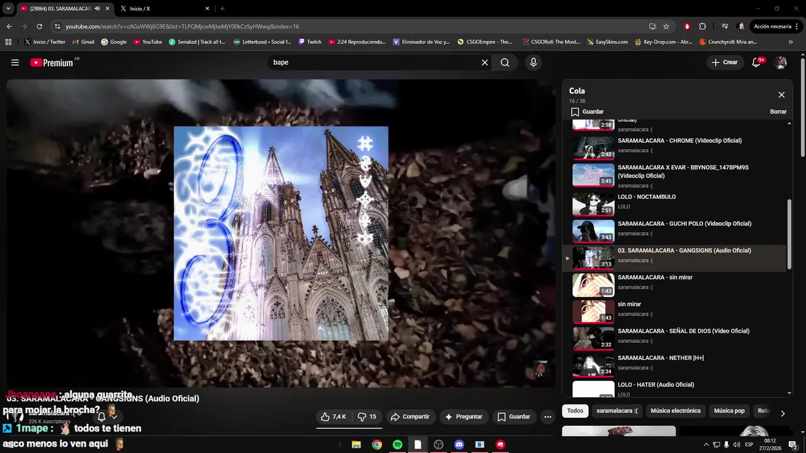This screenshot has height=453, width=806.
Task: Select the current GANGSIGNS queue item
Action: click(x=674, y=258)
